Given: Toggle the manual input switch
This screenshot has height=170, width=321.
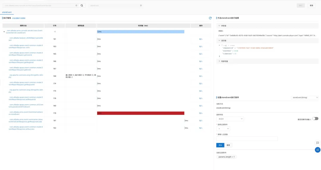Looking at the screenshot, I should [x=315, y=119].
